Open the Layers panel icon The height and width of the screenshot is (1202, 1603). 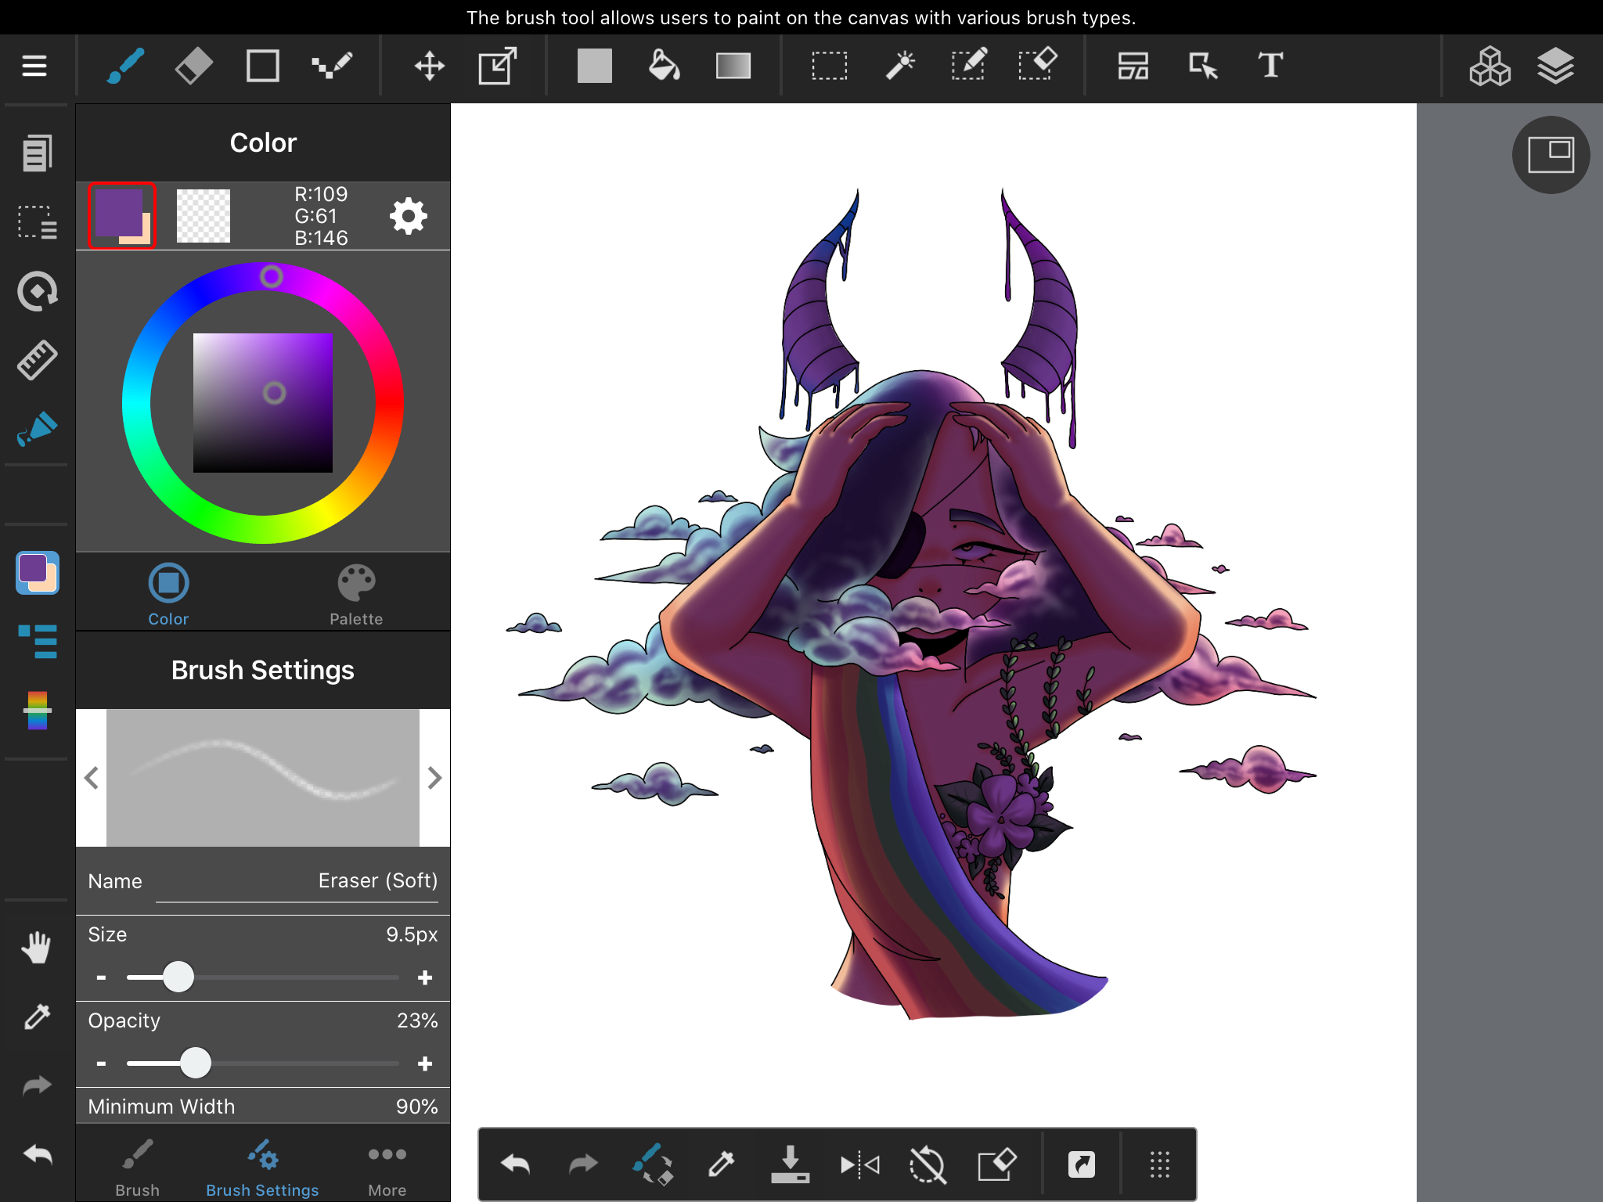(1555, 66)
